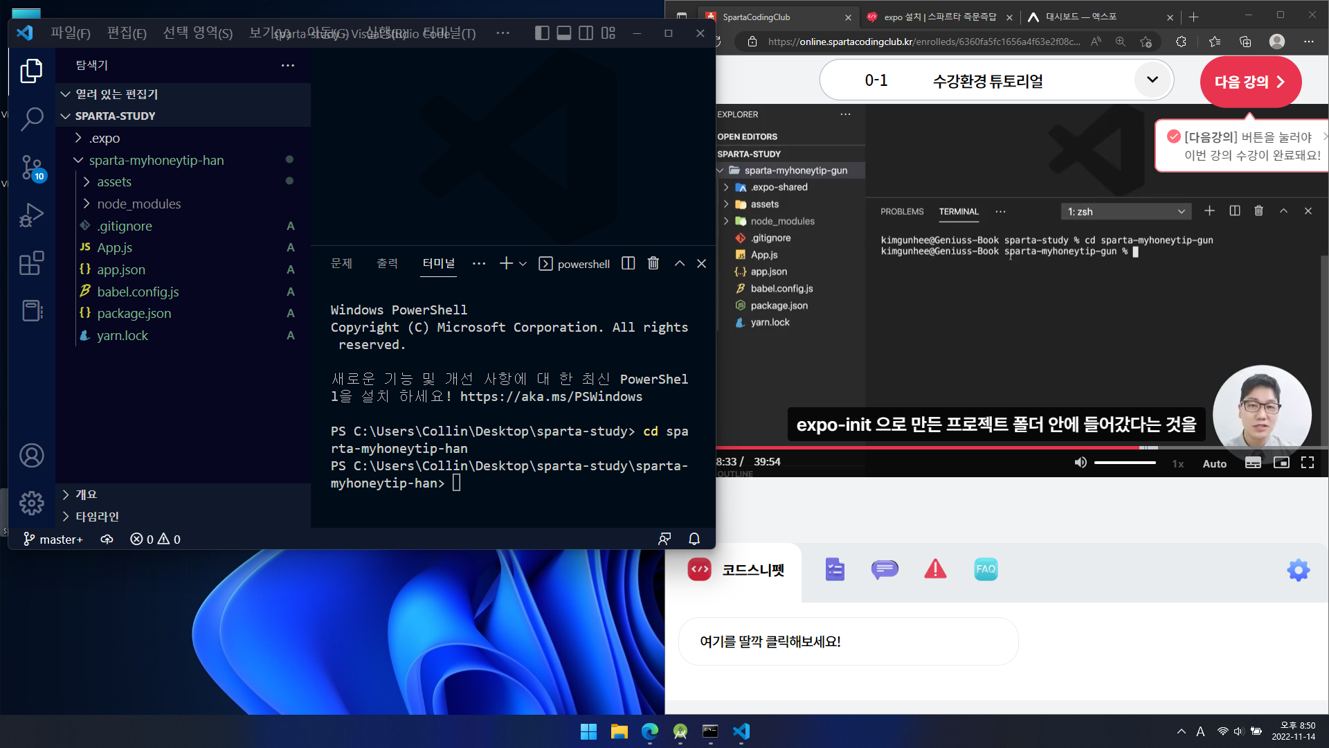Viewport: 1329px width, 748px height.
Task: Open the Manage gear in VS Code
Action: click(31, 503)
